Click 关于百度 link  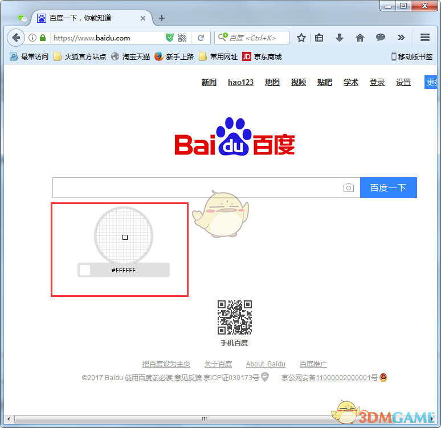(218, 364)
